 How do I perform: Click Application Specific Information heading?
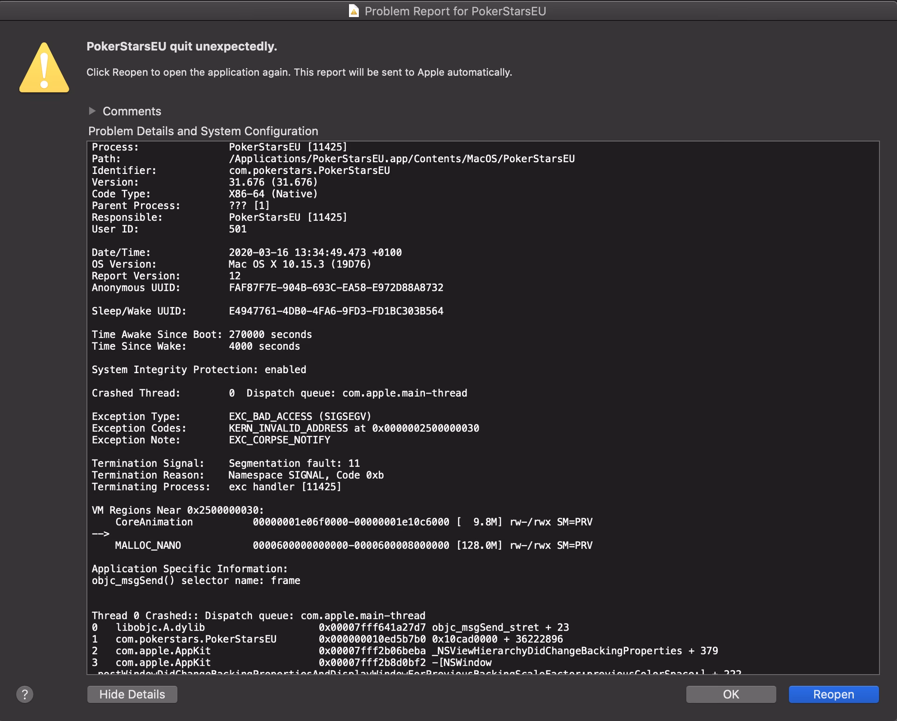tap(190, 569)
